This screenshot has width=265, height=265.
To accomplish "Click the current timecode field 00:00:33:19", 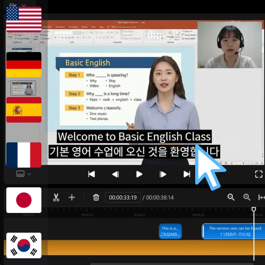I will point(123,198).
